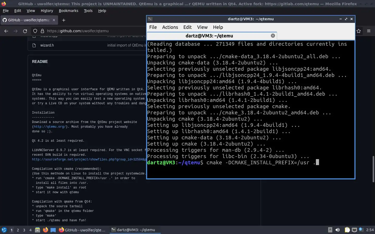Click 'start ./qtemu and have fun!' line
The width and height of the screenshot is (375, 234).
click(x=59, y=220)
